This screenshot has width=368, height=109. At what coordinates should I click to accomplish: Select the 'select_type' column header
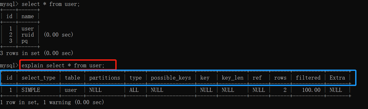coord(39,78)
